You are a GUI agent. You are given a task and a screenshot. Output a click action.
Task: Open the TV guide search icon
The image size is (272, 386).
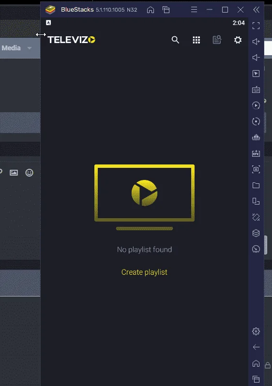pyautogui.click(x=217, y=40)
